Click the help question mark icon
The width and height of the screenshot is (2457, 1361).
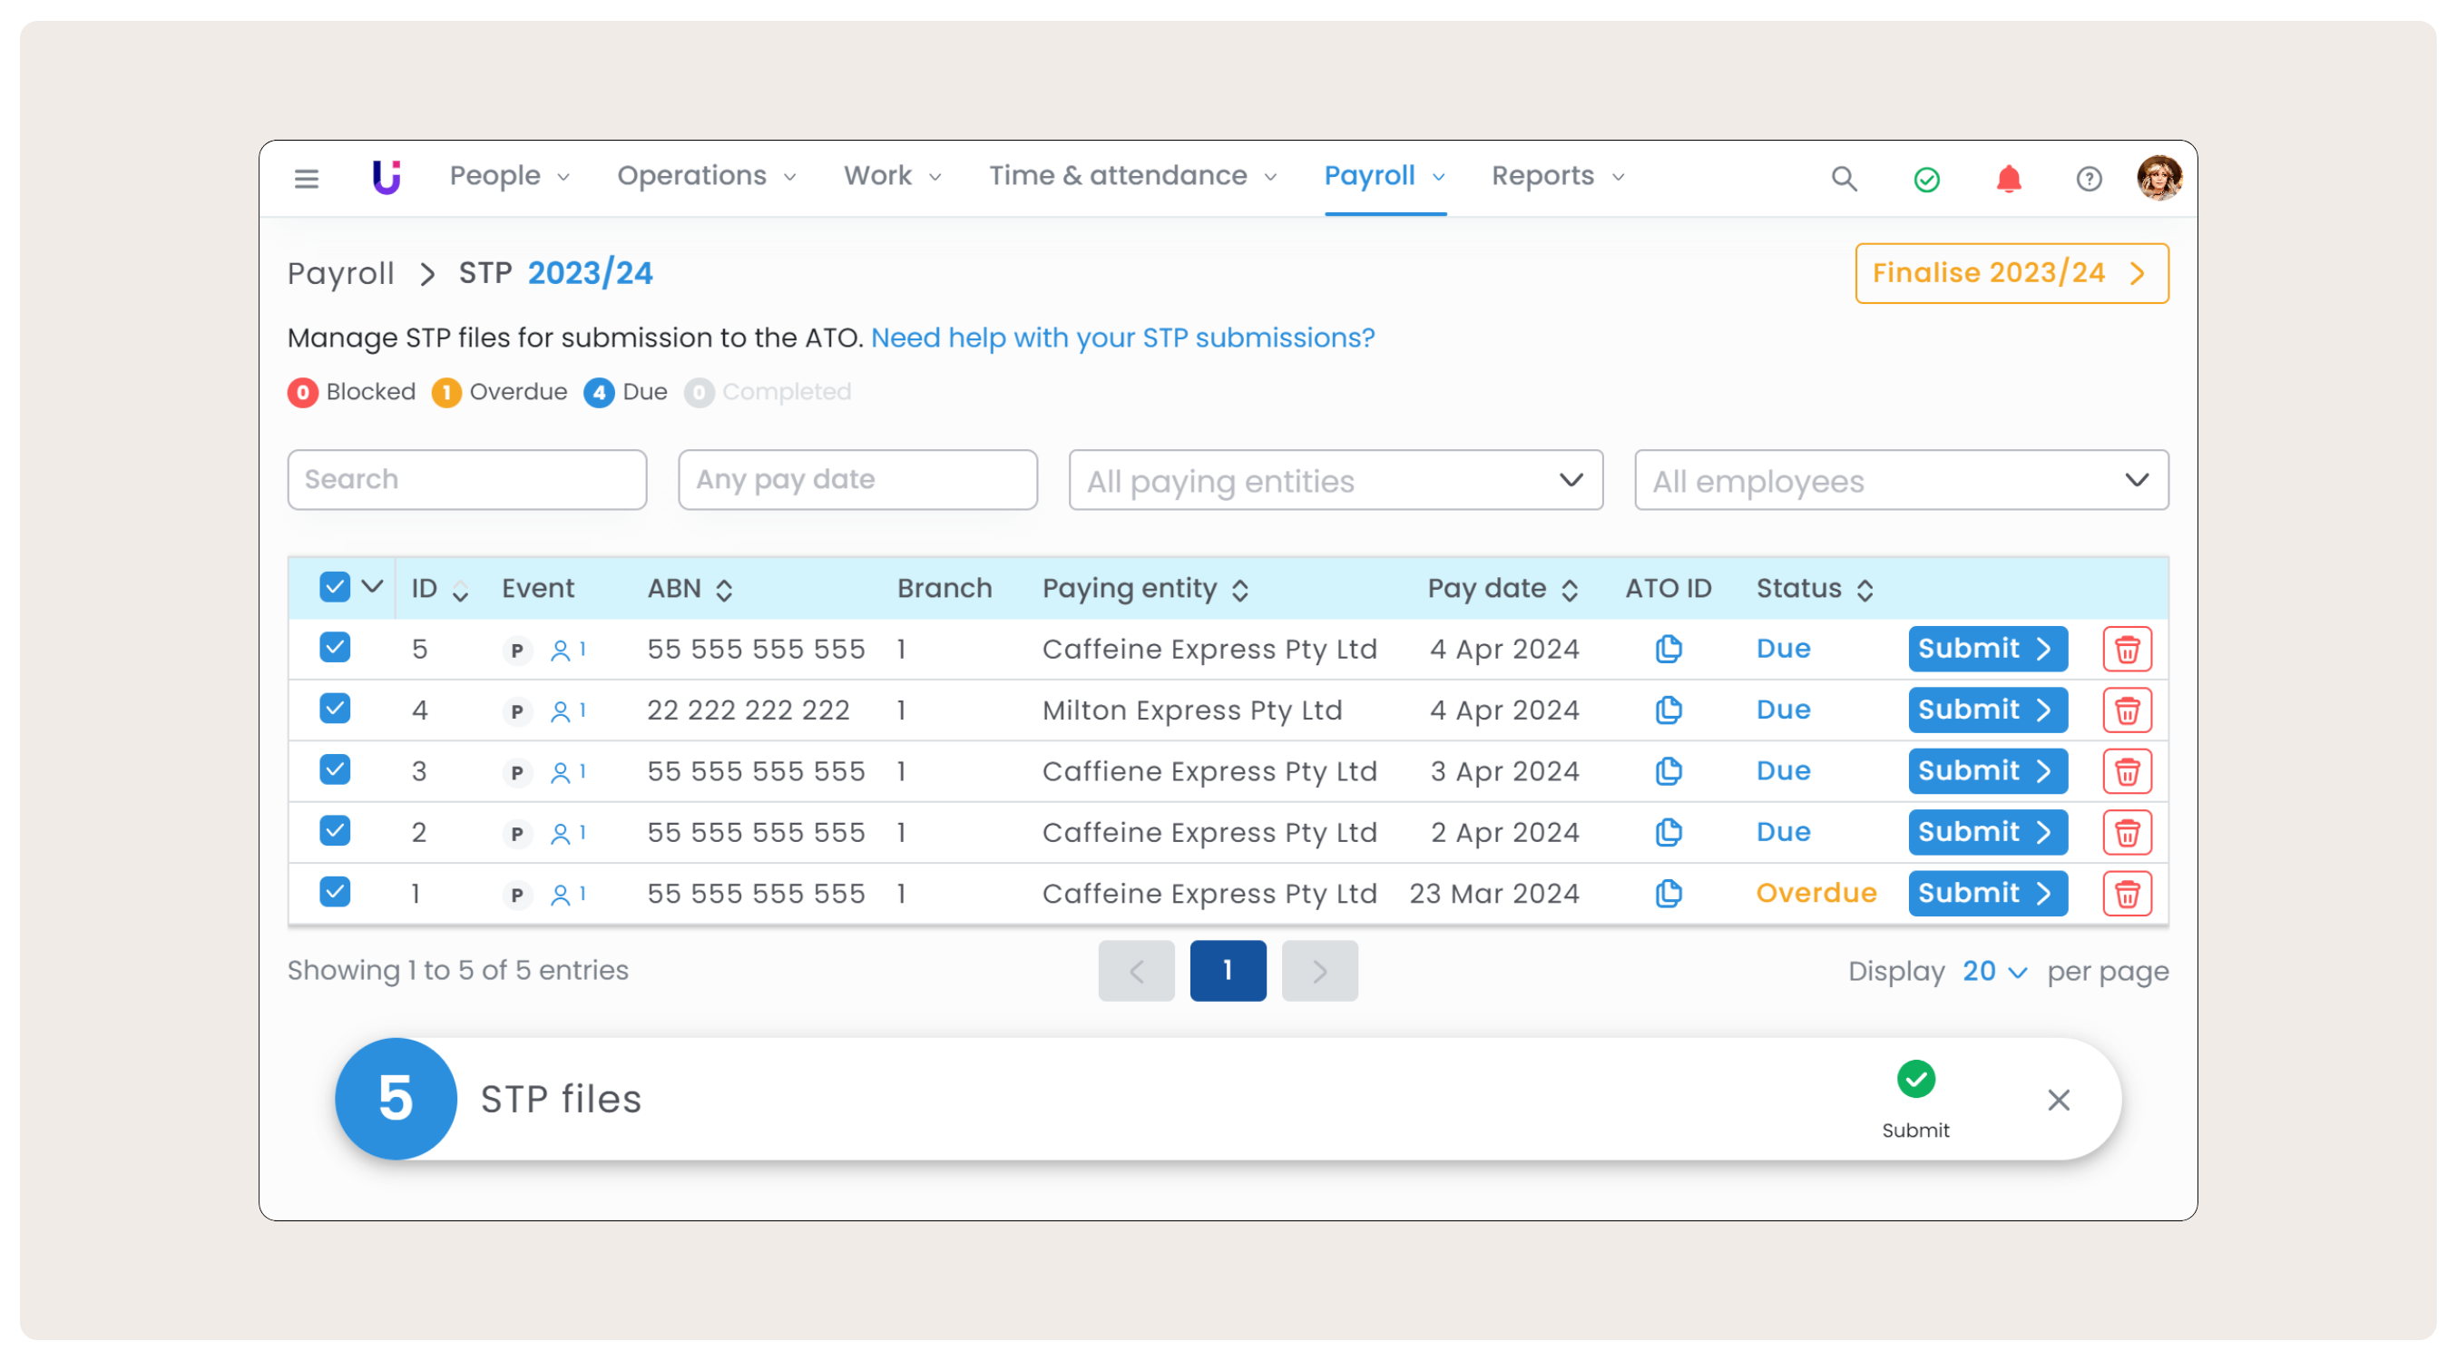coord(2088,179)
